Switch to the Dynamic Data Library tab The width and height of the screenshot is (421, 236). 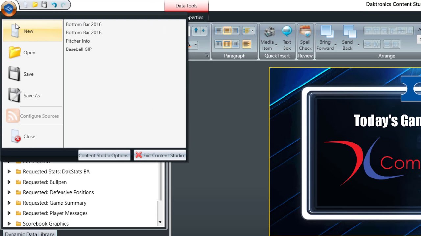coord(29,233)
